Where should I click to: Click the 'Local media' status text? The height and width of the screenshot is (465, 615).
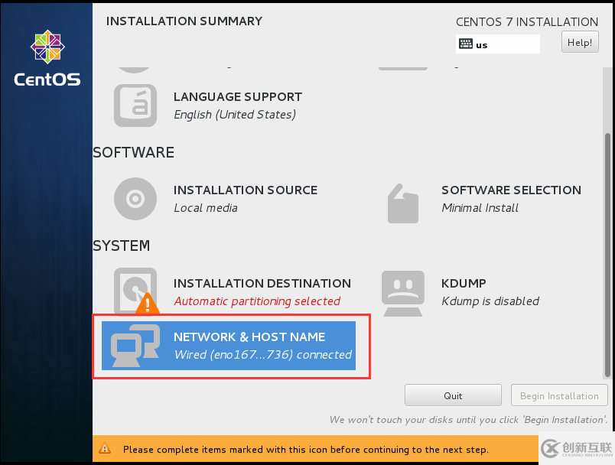[206, 208]
